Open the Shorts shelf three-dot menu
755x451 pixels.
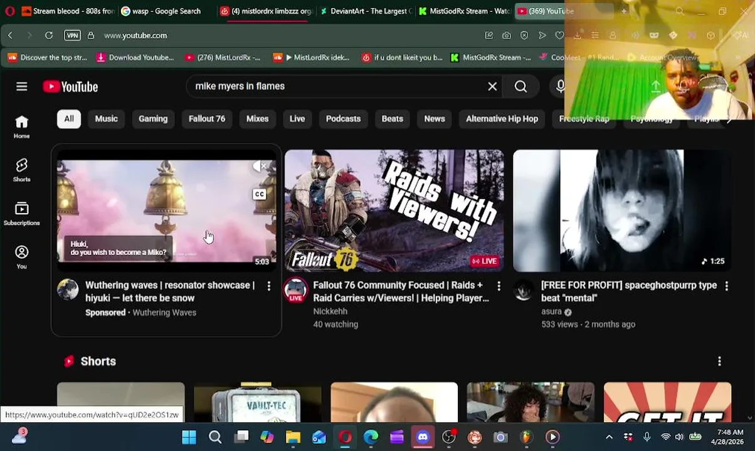[719, 361]
